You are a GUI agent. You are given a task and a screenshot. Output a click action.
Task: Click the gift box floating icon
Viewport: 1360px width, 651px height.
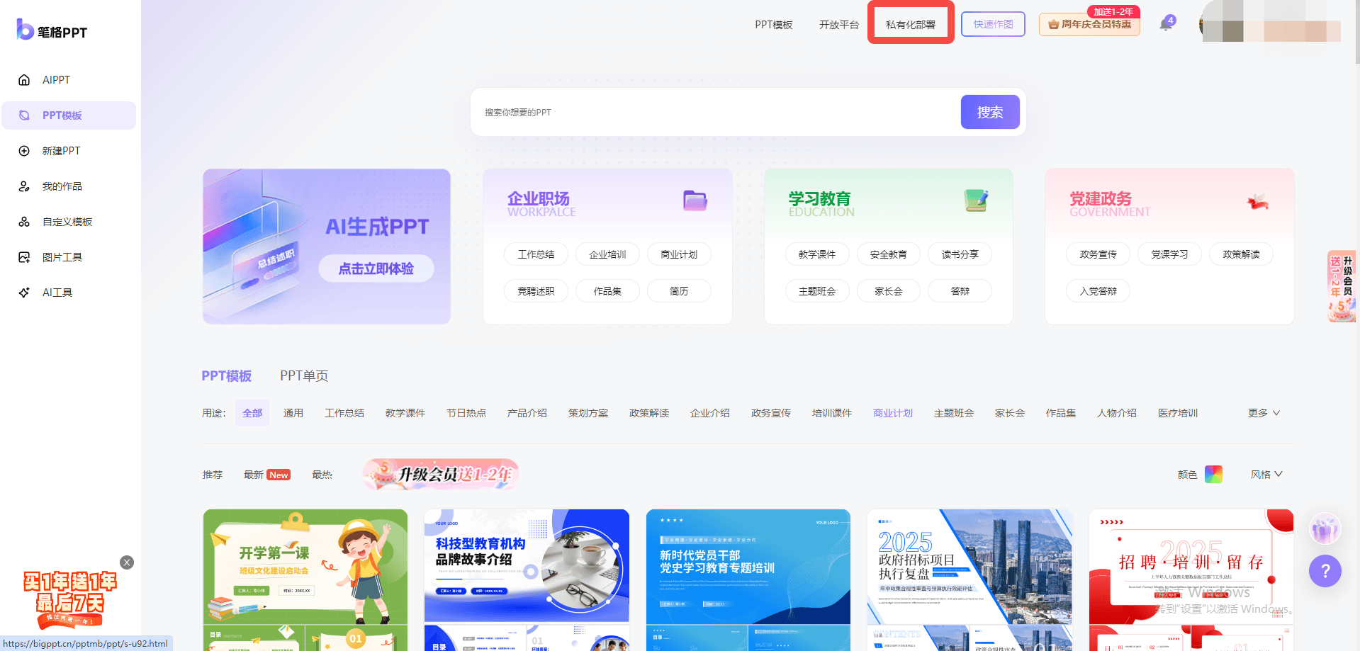point(1325,529)
